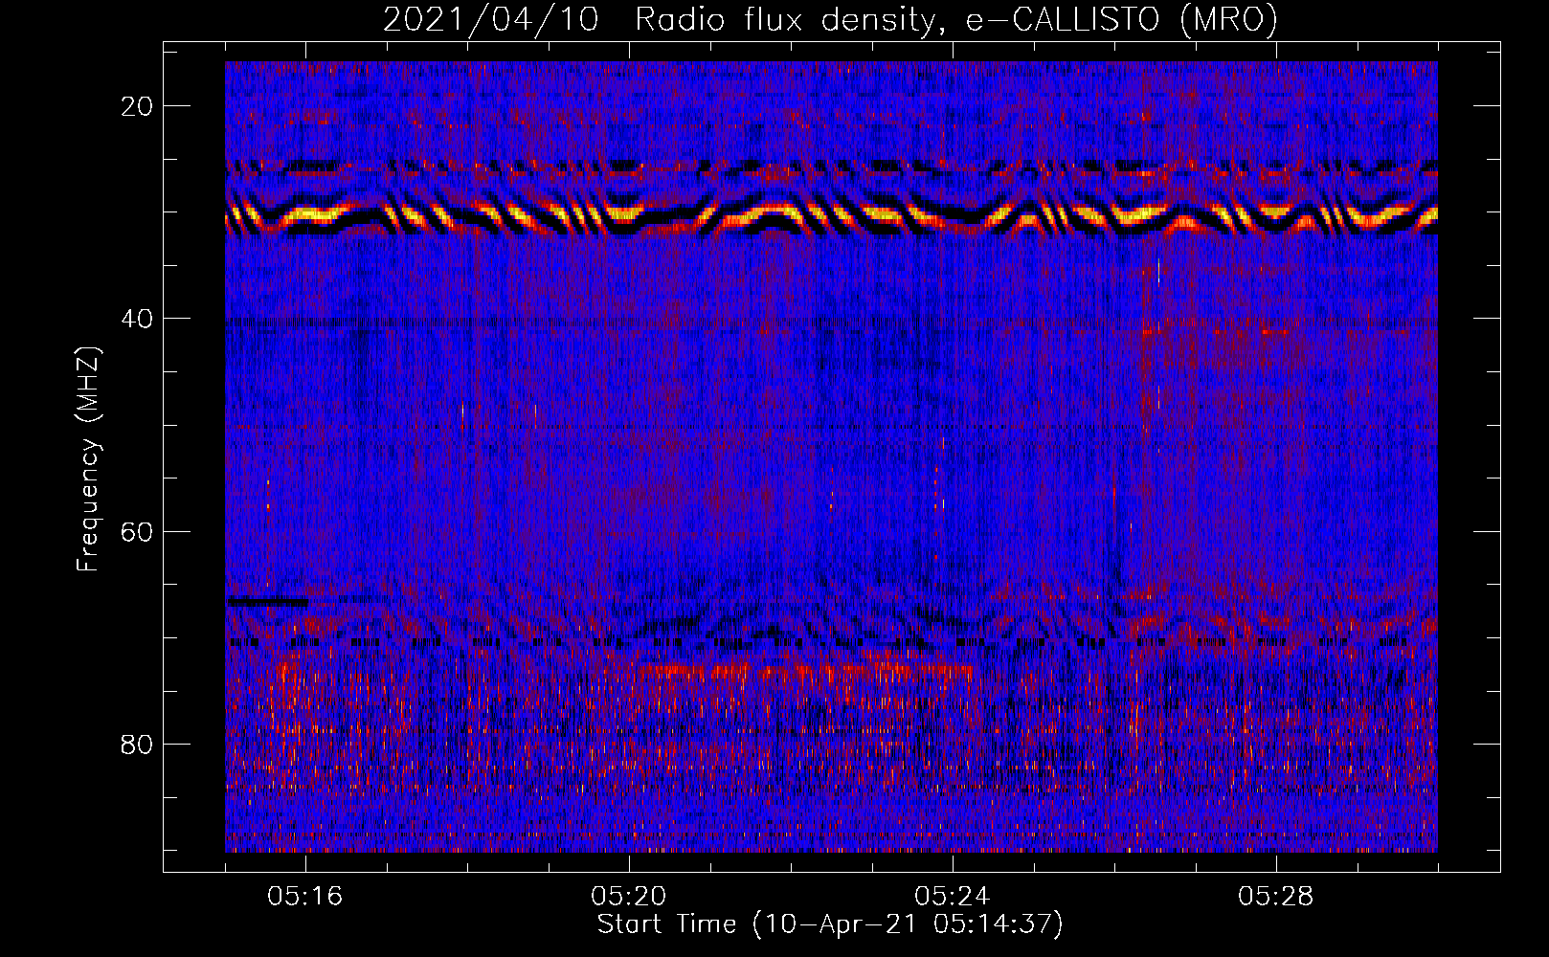This screenshot has height=957, width=1549.
Task: Select the 05:24 time tick label
Action: pyautogui.click(x=953, y=897)
